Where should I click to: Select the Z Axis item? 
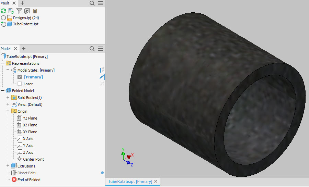(x=28, y=152)
